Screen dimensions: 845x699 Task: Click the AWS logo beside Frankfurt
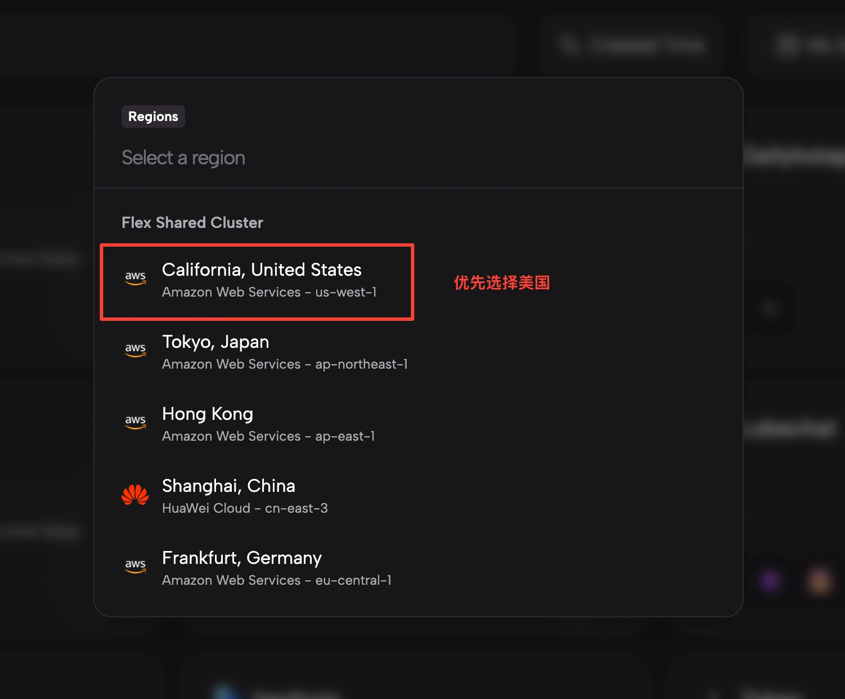click(135, 566)
